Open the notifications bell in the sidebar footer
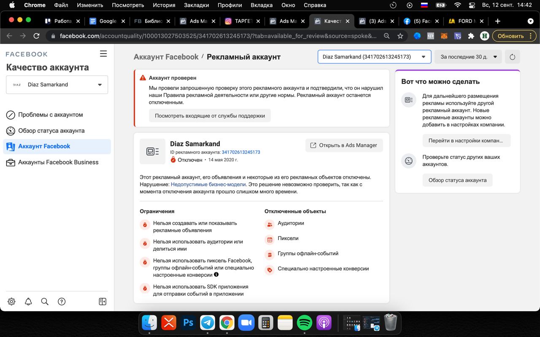540x337 pixels. pos(28,302)
